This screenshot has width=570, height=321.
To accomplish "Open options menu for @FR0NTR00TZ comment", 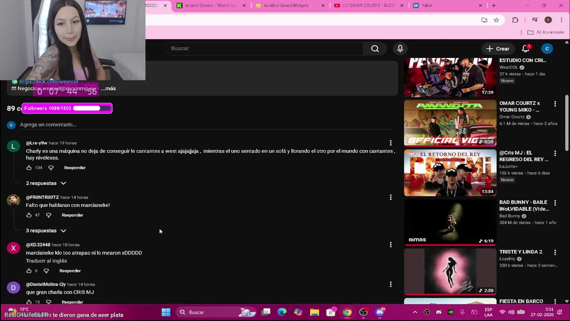I will (x=391, y=197).
